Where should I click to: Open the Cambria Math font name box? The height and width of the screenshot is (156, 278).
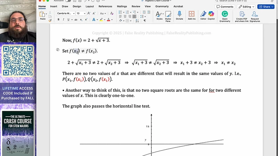click(x=66, y=14)
